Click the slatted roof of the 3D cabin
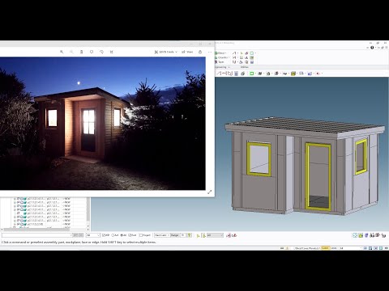Screen dimensions: 389x291 pyautogui.click(x=306, y=125)
